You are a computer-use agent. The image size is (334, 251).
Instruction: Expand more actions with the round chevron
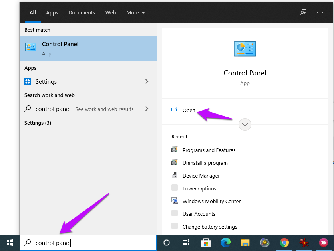(245, 125)
